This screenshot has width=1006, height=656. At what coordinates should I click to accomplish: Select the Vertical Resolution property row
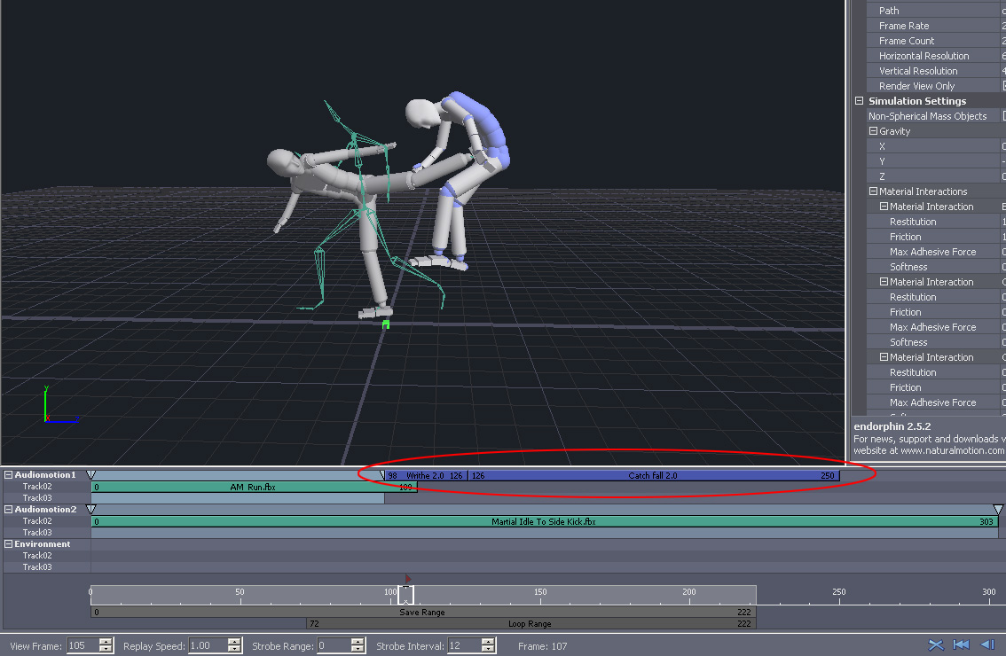click(x=936, y=71)
